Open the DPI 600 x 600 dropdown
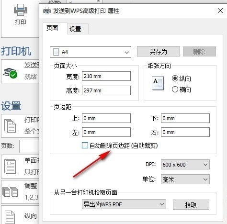Viewport: 227px width, 224px height. click(x=185, y=165)
